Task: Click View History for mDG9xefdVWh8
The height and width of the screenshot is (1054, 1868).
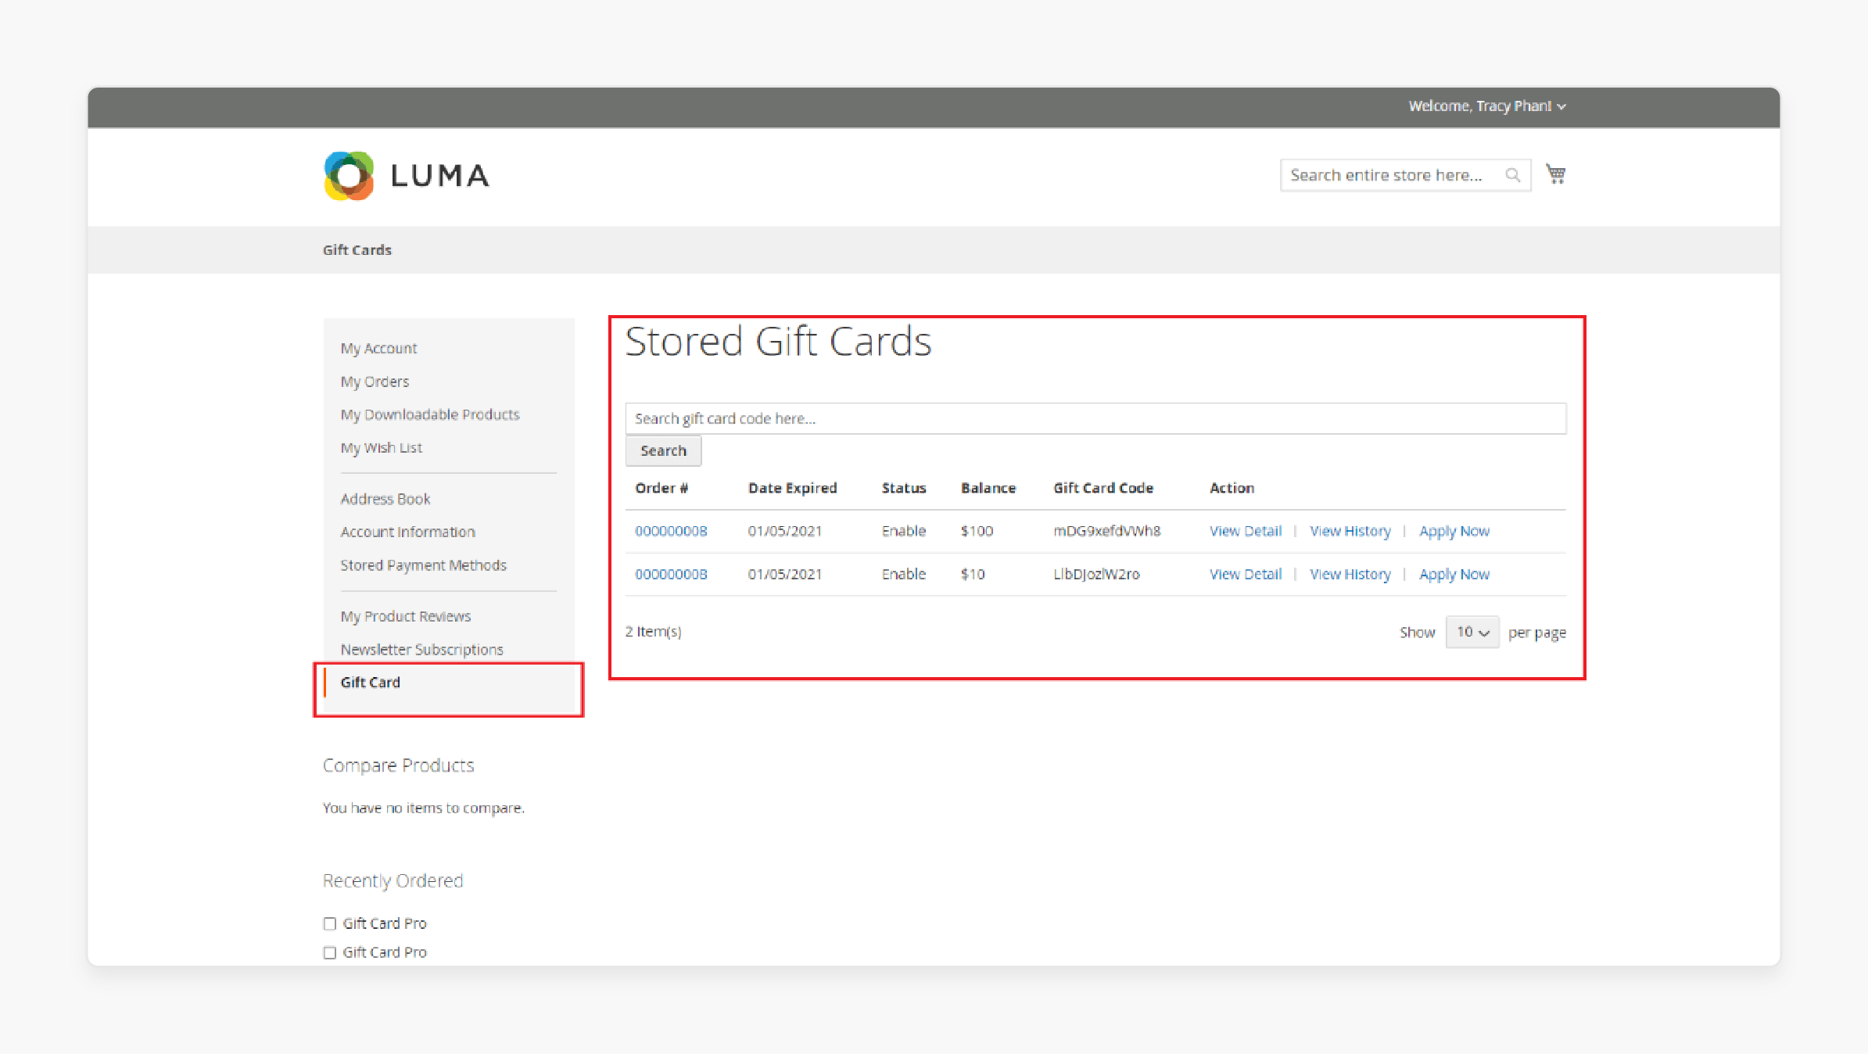Action: point(1350,531)
